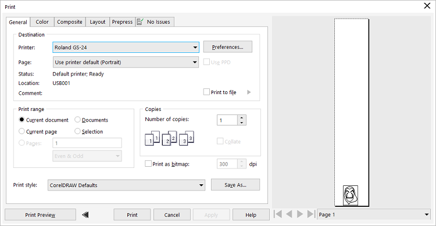Go to first page in preview navigation

click(277, 214)
